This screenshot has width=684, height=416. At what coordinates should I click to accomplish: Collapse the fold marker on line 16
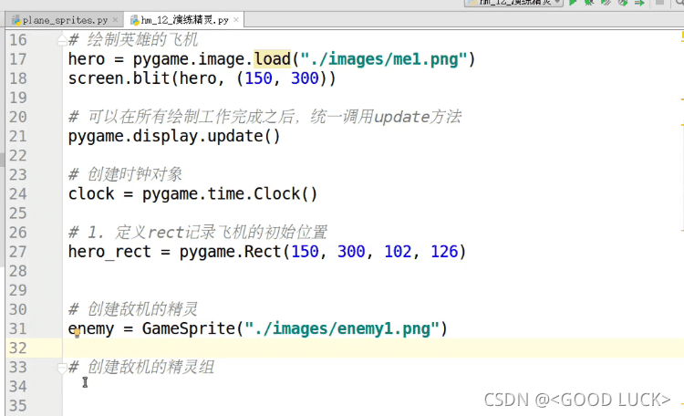(62, 40)
